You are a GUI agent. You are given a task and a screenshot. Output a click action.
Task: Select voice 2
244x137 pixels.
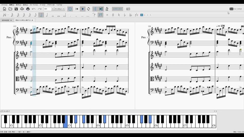tap(145, 15)
